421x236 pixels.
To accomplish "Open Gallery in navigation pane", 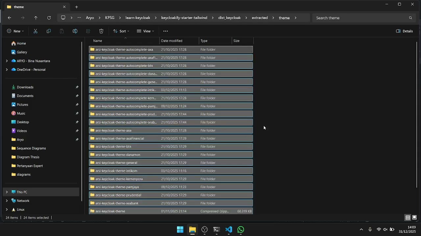I will coord(22,52).
